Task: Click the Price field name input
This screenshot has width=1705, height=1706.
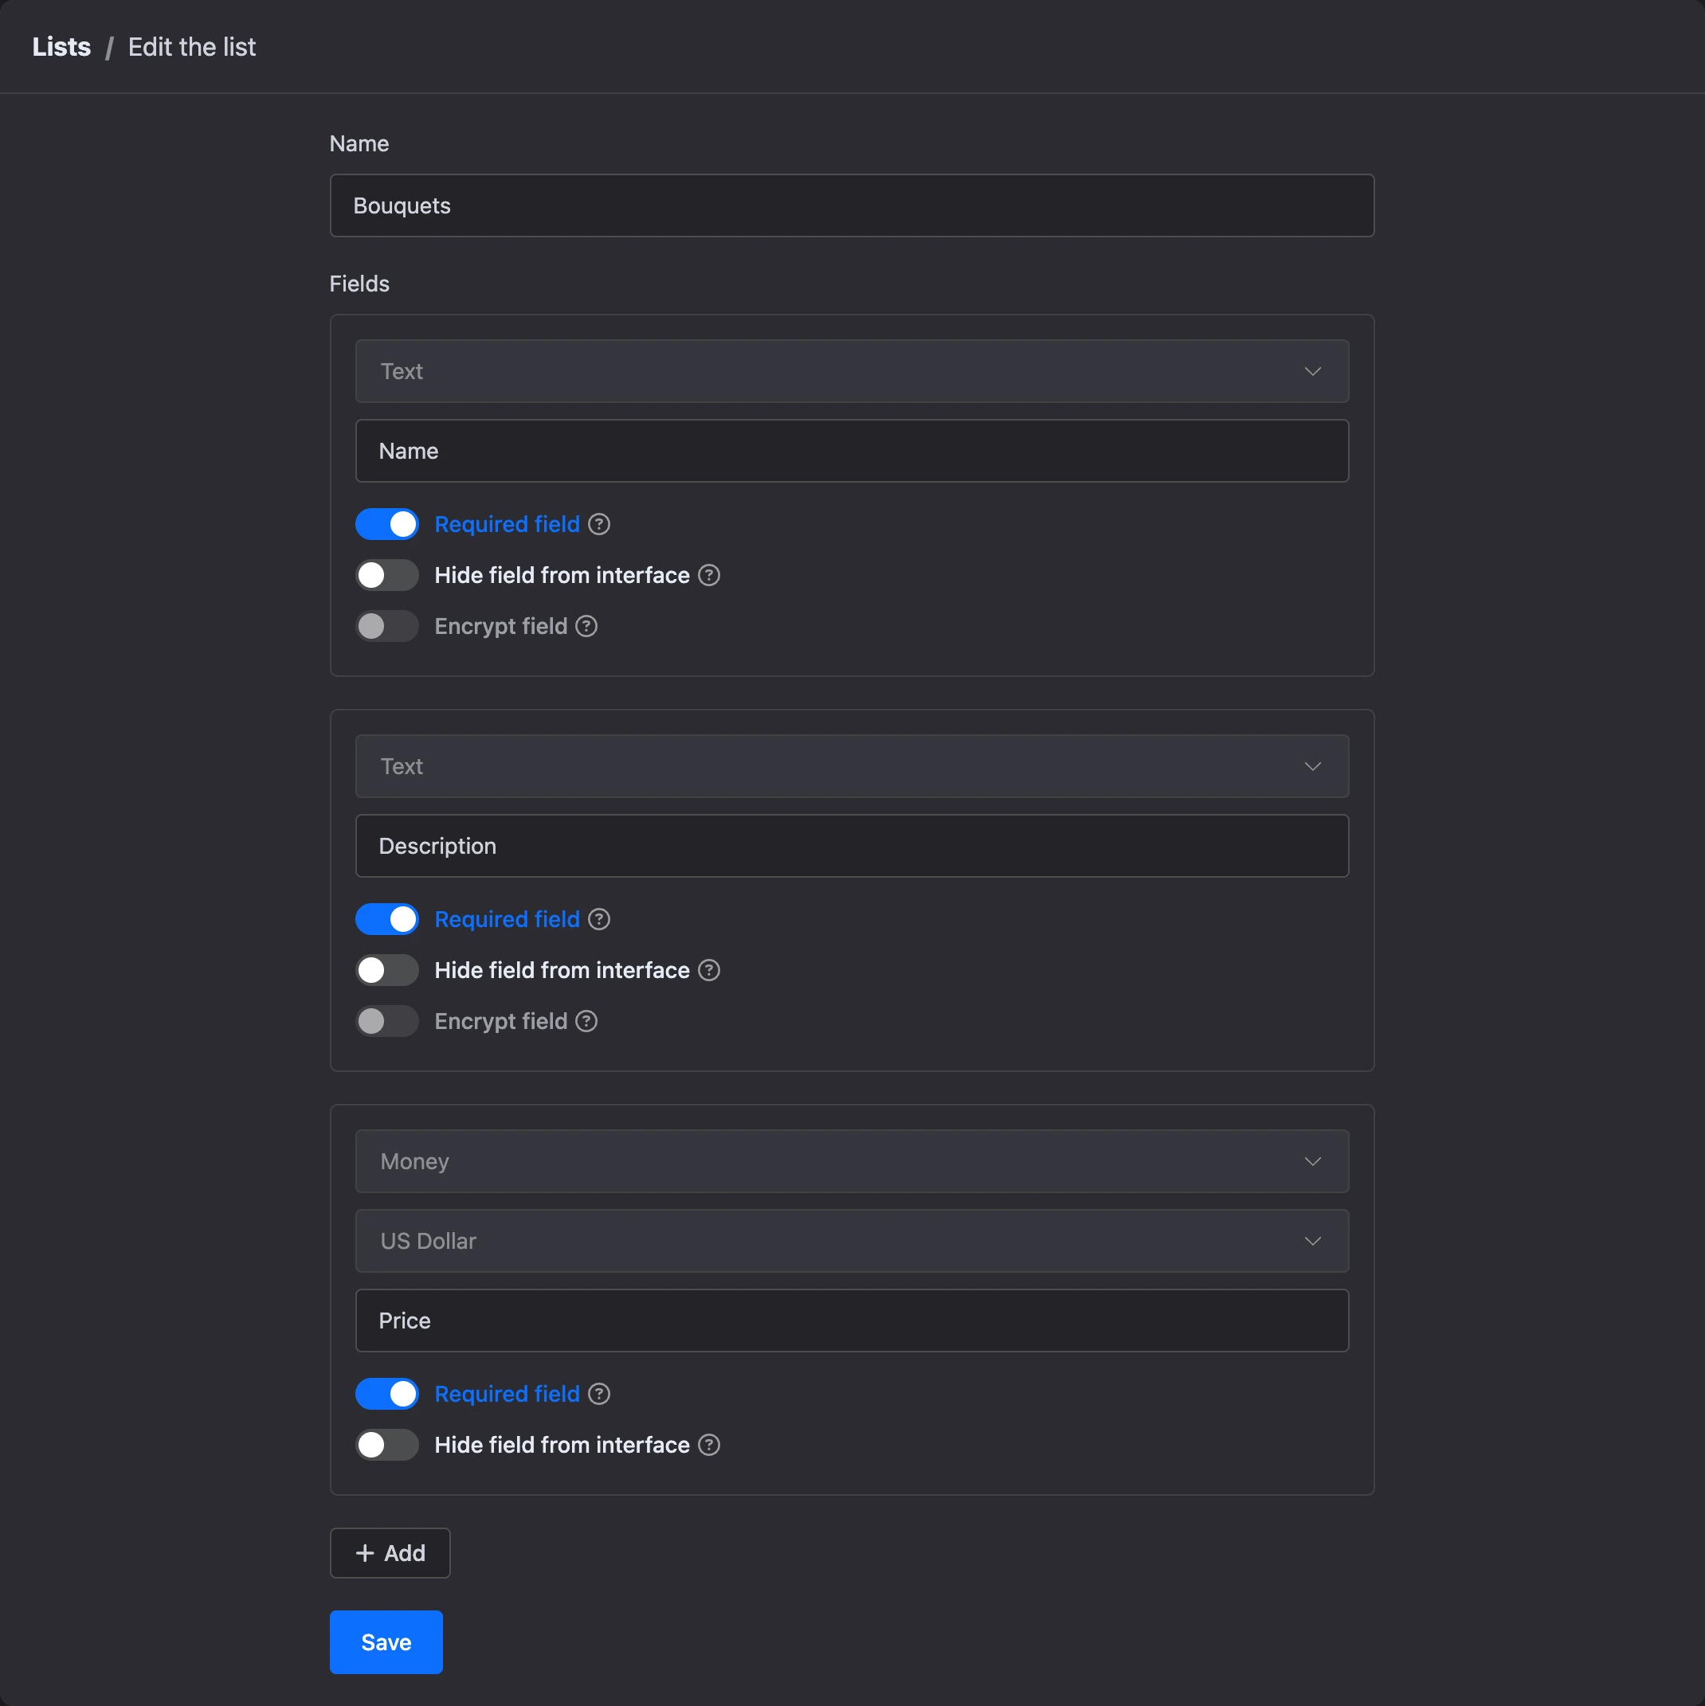Action: click(852, 1321)
